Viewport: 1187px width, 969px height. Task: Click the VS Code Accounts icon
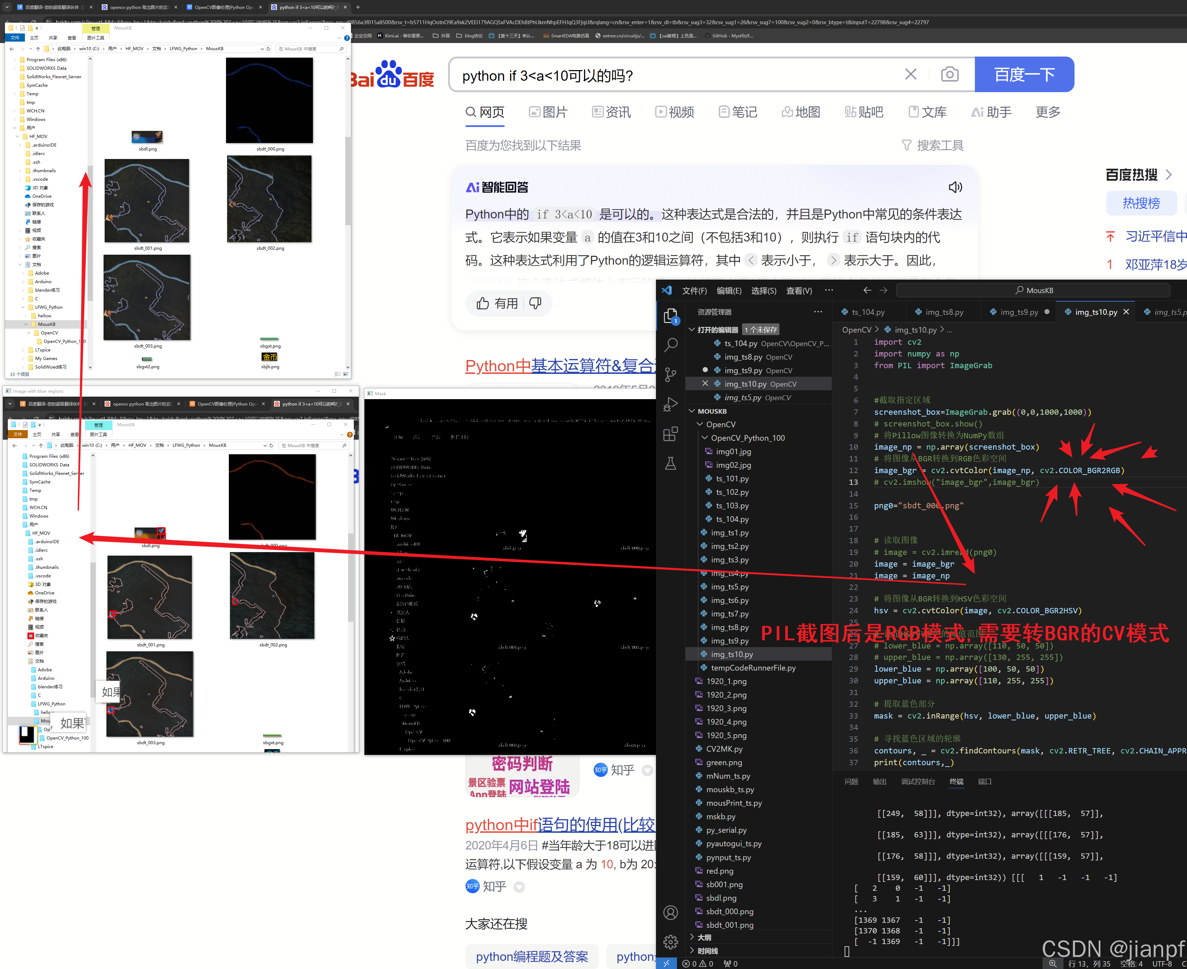(x=671, y=913)
